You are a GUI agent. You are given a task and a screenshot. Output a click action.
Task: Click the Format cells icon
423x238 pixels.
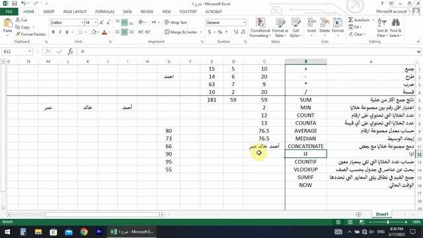(x=338, y=22)
